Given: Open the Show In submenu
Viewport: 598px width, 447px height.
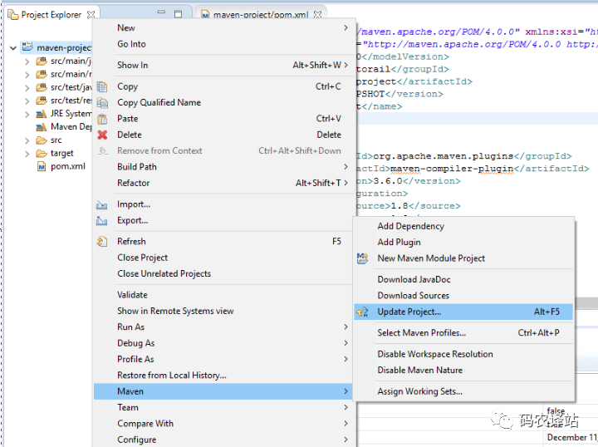Looking at the screenshot, I should tap(223, 65).
